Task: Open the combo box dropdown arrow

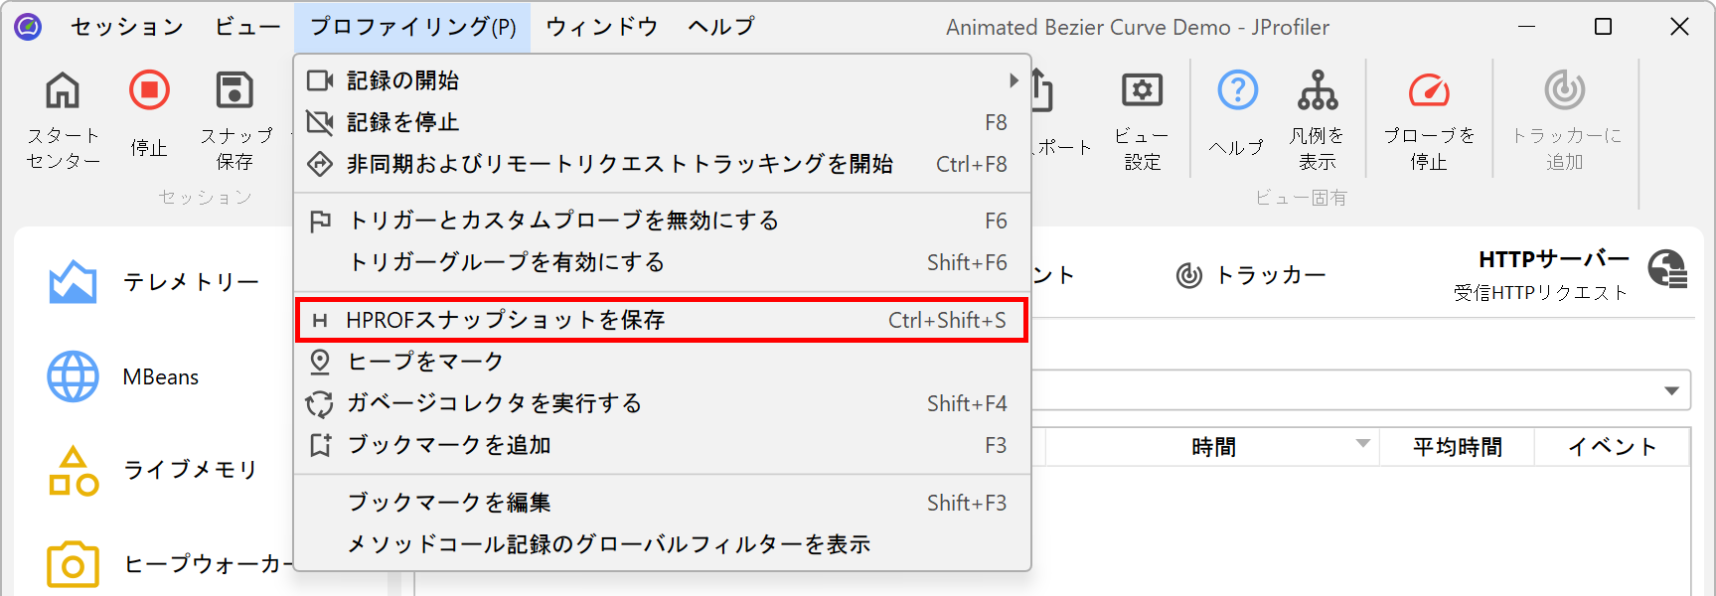Action: coord(1671,390)
